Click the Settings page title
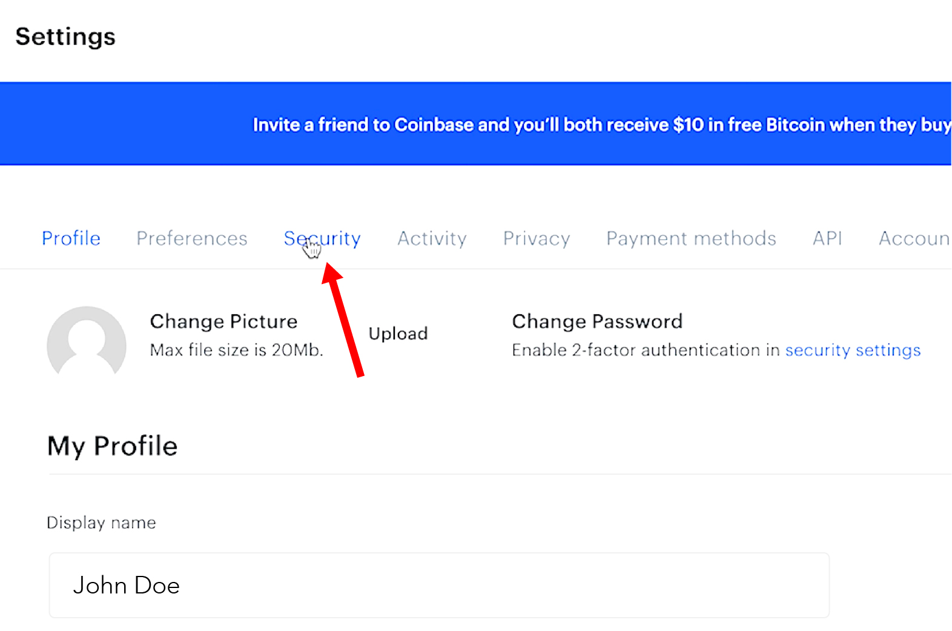 pyautogui.click(x=65, y=37)
